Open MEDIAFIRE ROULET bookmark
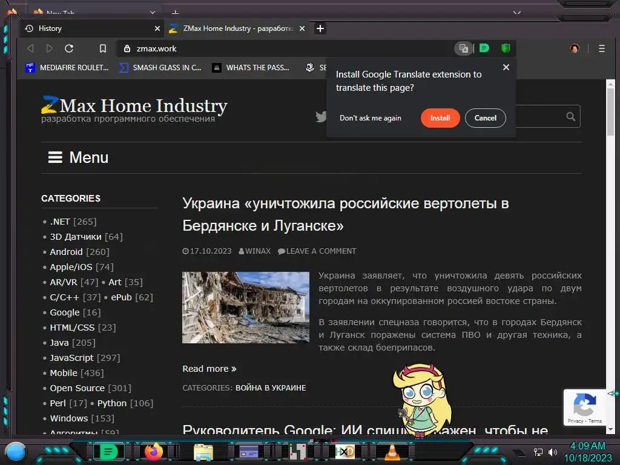The height and width of the screenshot is (465, 620). coord(67,68)
